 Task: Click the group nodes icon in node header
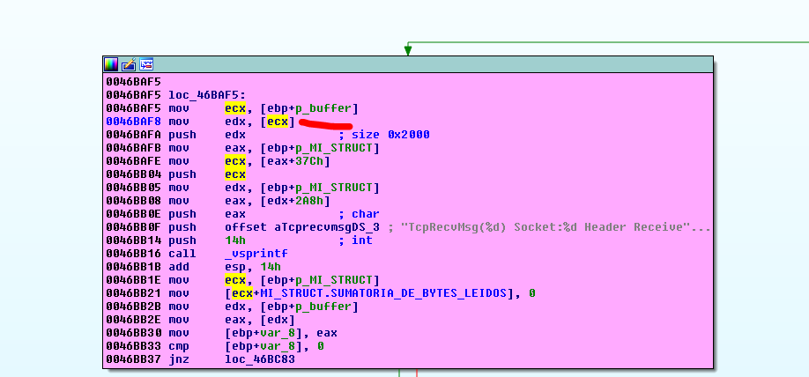(x=146, y=64)
